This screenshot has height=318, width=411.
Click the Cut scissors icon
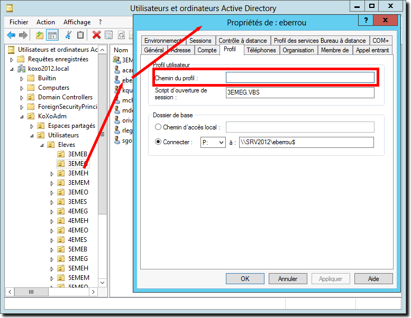pos(68,35)
